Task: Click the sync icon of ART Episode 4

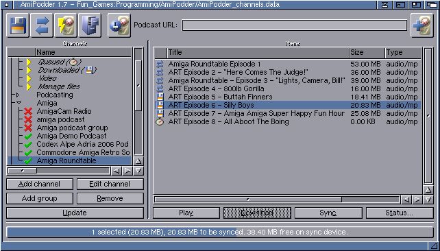Action: 160,89
